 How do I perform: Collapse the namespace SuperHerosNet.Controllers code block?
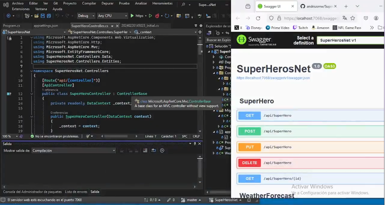tap(31, 71)
